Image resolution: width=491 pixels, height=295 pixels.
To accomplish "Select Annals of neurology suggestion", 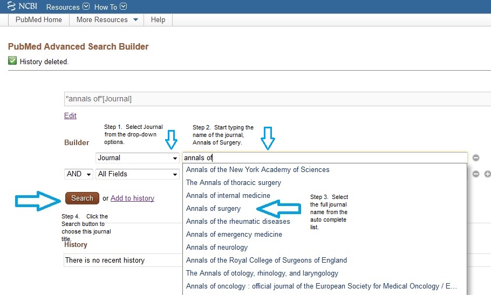I will click(325, 247).
